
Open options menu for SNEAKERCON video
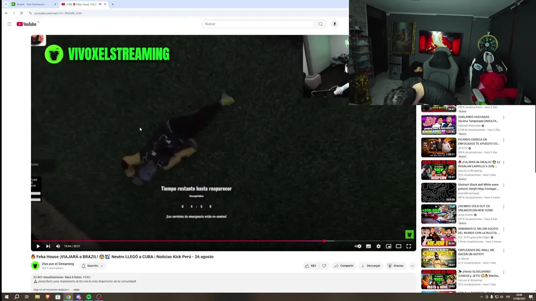tap(504, 207)
